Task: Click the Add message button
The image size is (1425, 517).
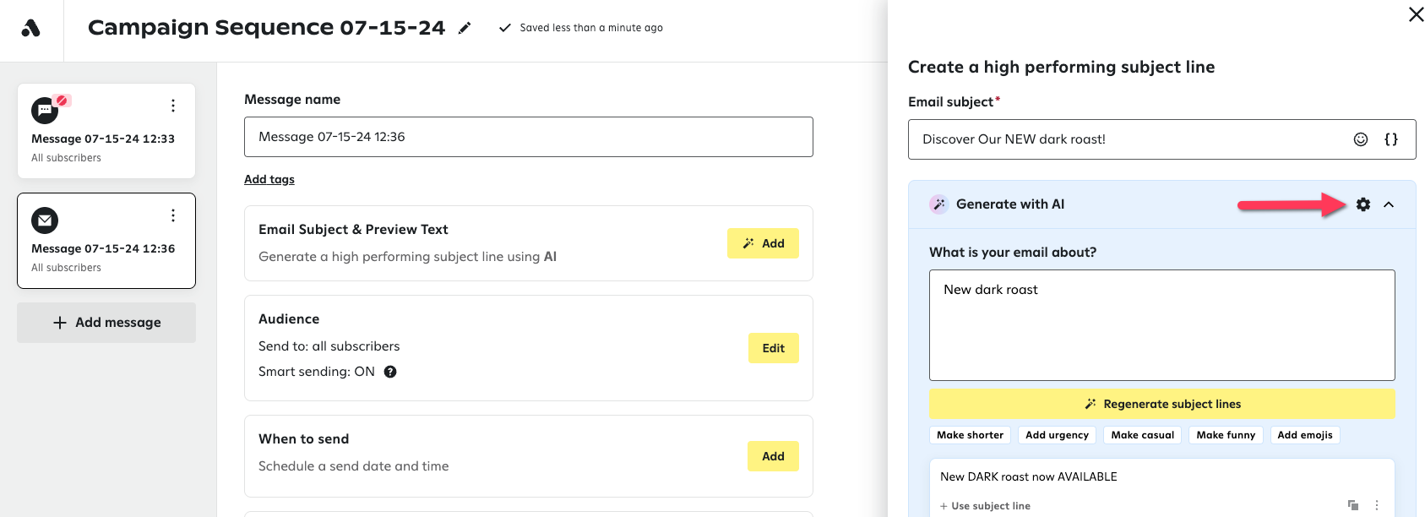Action: pyautogui.click(x=106, y=323)
